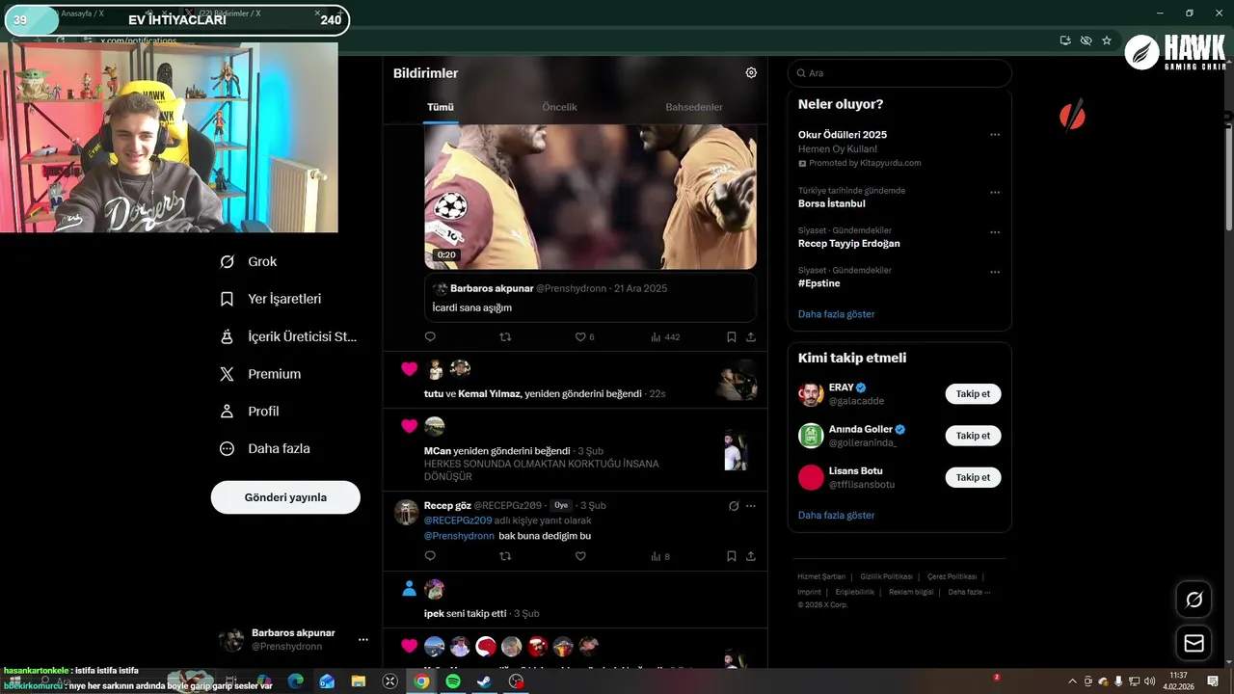Image resolution: width=1234 pixels, height=694 pixels.
Task: Follow Lisans Botu with Takip et
Action: (x=973, y=477)
